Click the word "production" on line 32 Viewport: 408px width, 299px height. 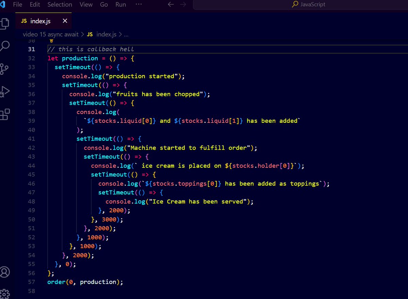click(x=80, y=58)
